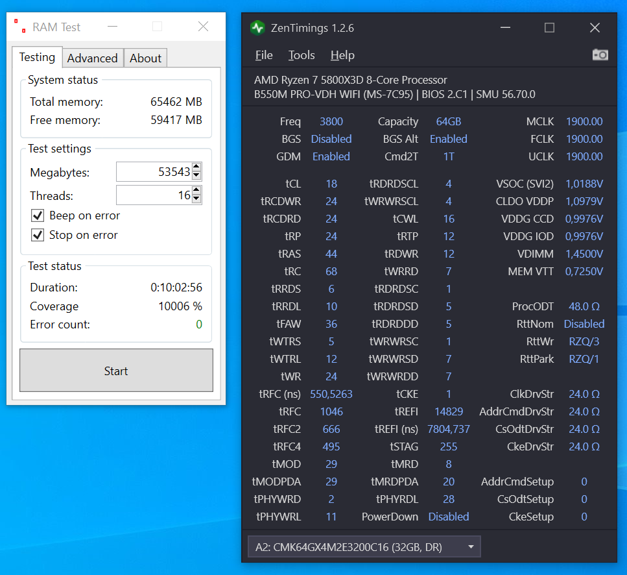Image resolution: width=627 pixels, height=575 pixels.
Task: Open the Tools menu in ZenTimings
Action: (x=301, y=55)
